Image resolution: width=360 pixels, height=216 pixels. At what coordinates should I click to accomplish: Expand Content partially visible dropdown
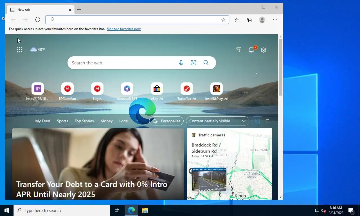tap(217, 121)
